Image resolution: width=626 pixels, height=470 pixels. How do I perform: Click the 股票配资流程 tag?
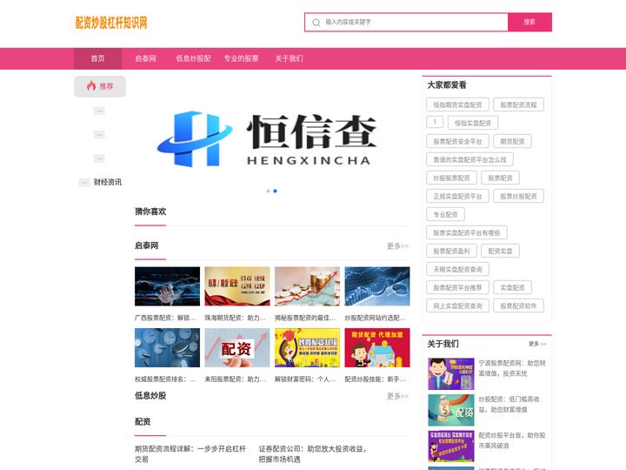[518, 104]
